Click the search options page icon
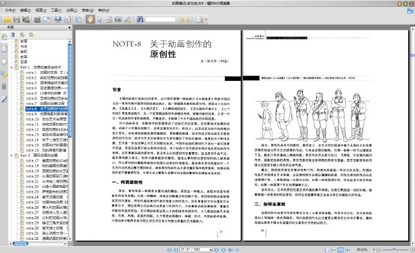The image size is (415, 253). point(200,19)
